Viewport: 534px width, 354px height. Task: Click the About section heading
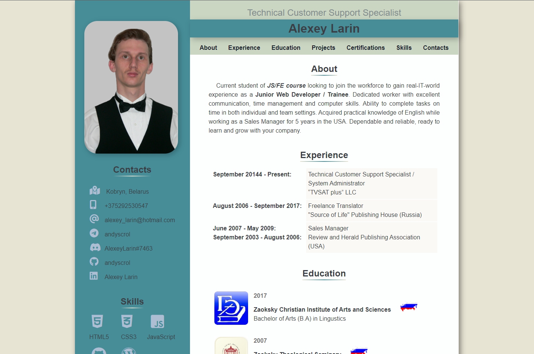324,69
